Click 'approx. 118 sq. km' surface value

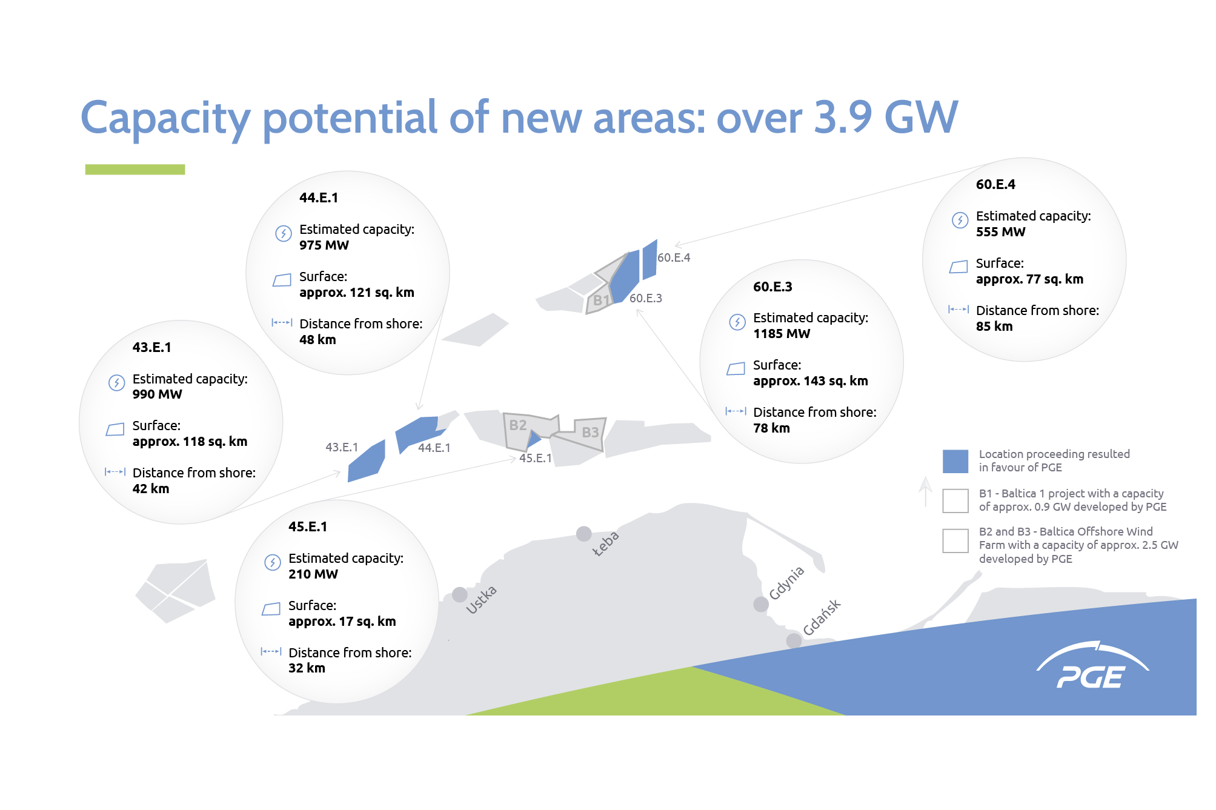[x=190, y=442]
